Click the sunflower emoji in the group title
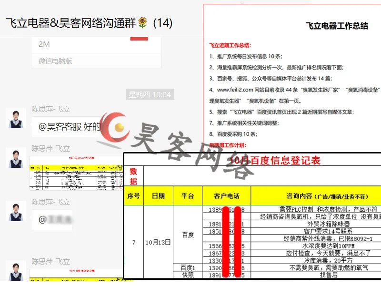Viewport: 381px width, 286px height. point(142,22)
